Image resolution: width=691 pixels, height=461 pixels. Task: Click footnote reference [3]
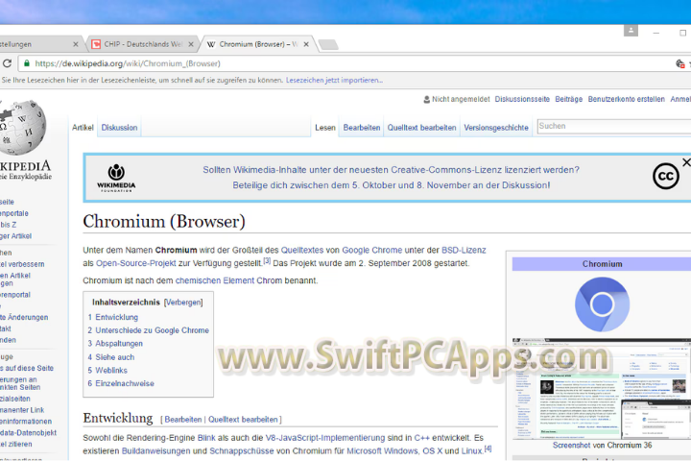(x=267, y=260)
